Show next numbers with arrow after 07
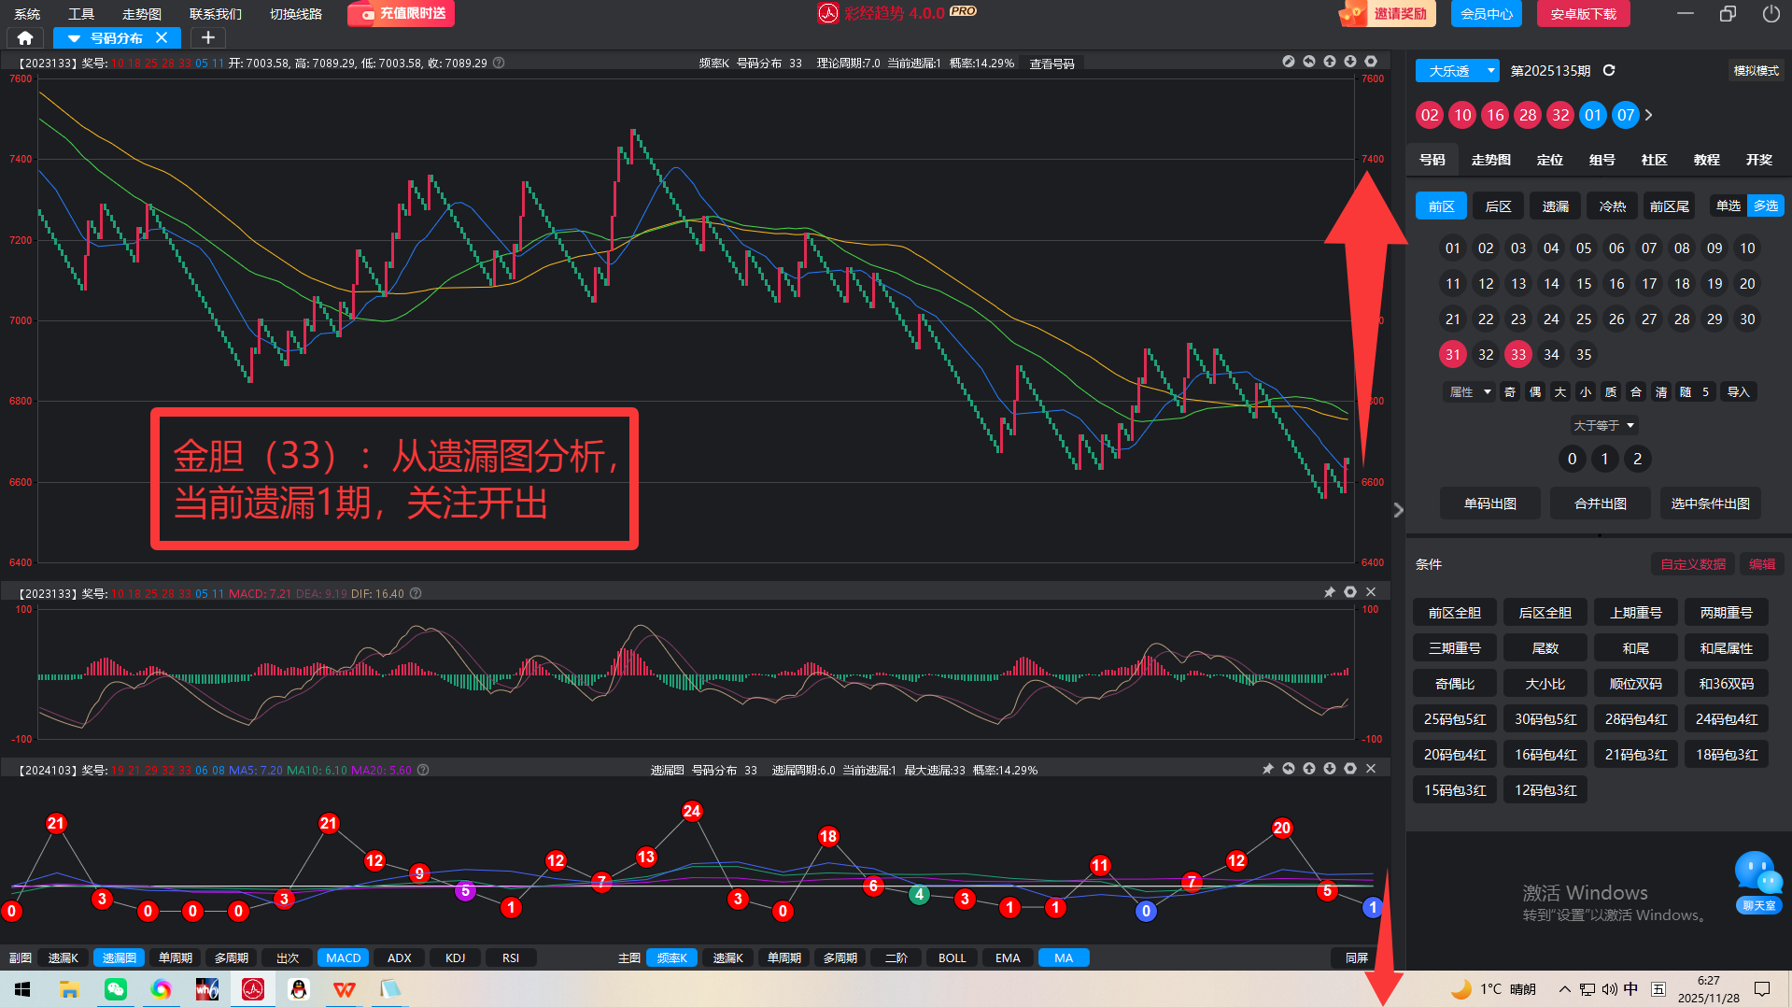This screenshot has height=1007, width=1792. coord(1649,115)
